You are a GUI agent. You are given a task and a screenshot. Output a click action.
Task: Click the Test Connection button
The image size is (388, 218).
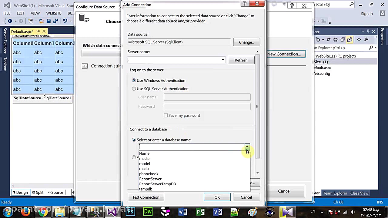(145, 197)
